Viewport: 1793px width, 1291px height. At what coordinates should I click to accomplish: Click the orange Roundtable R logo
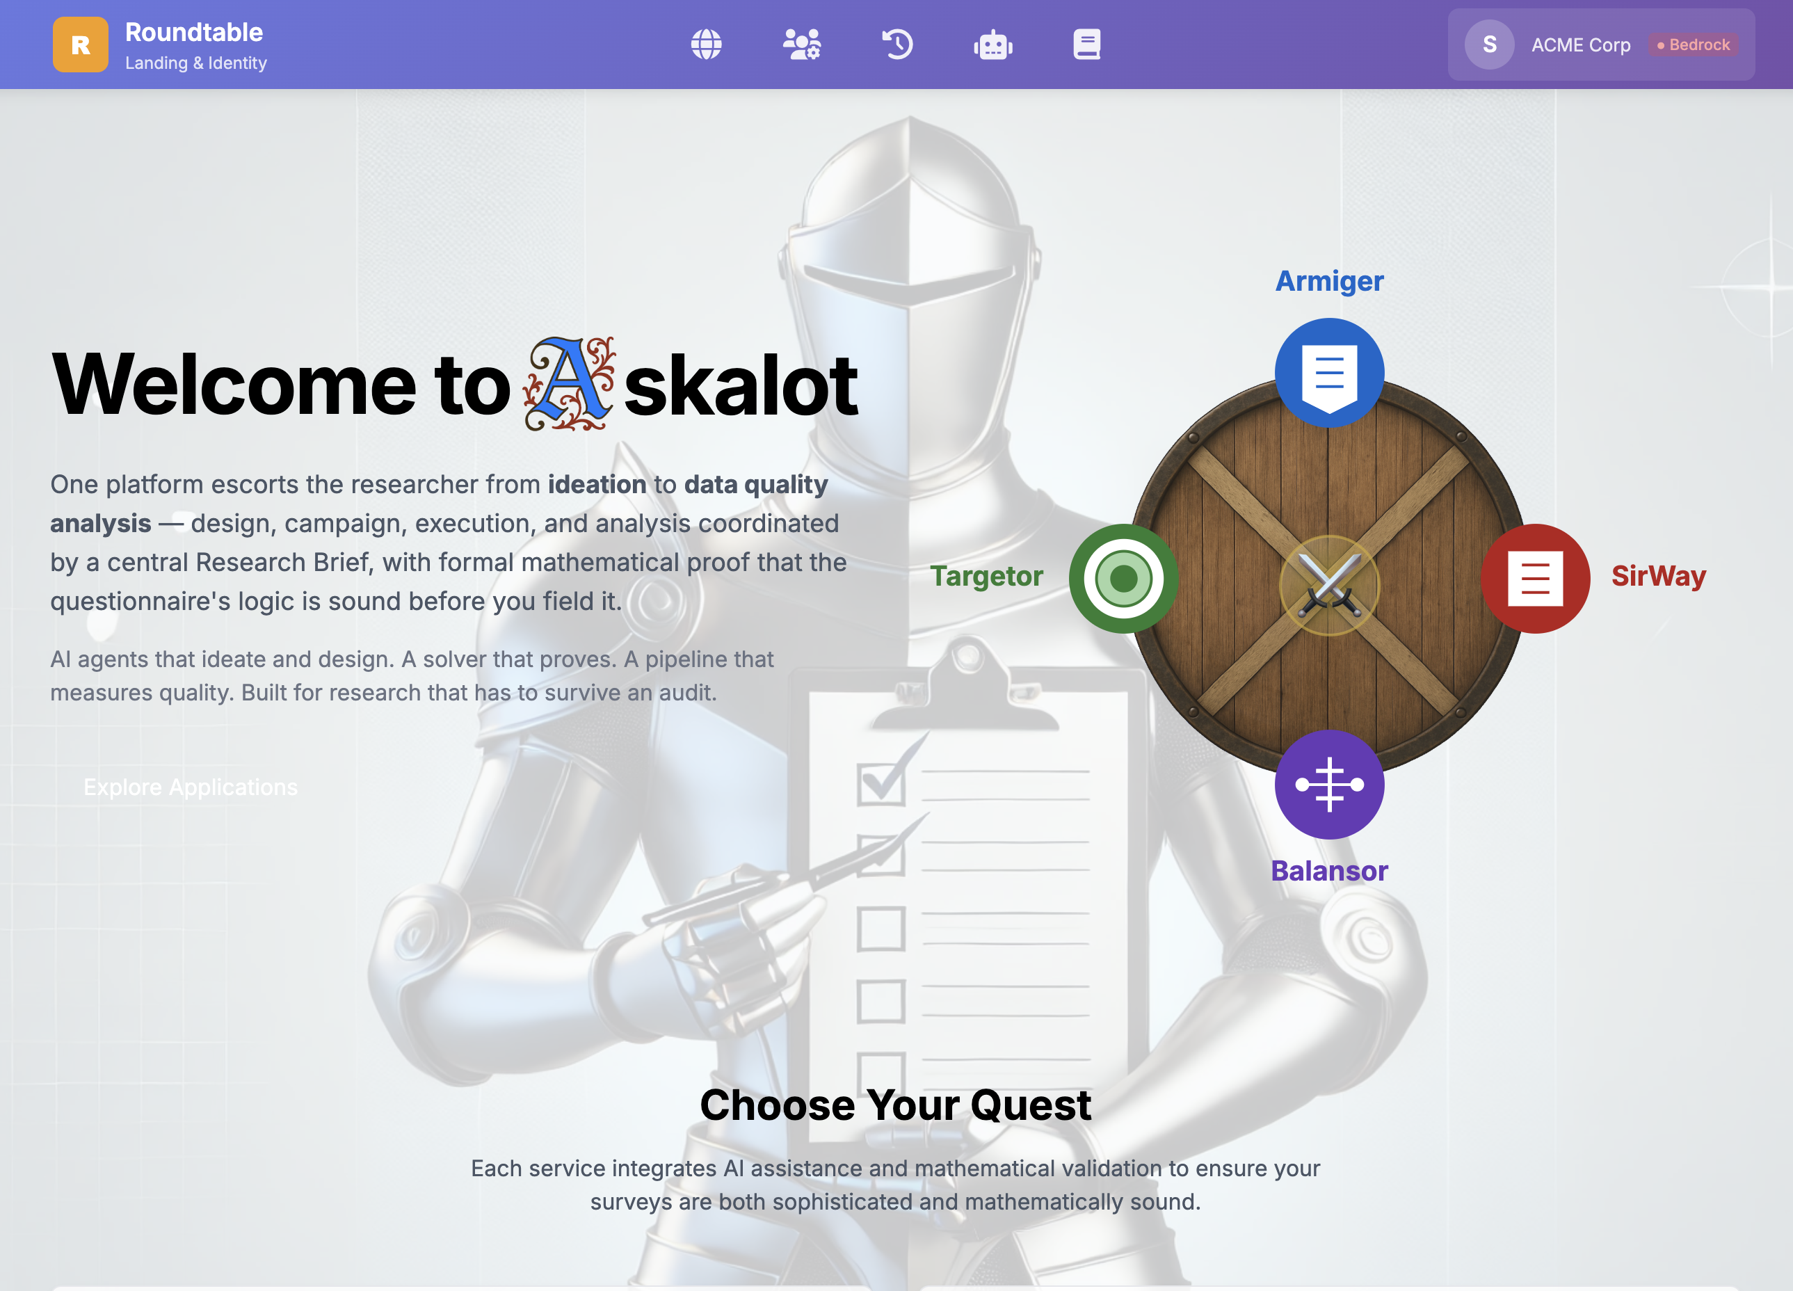(x=81, y=45)
